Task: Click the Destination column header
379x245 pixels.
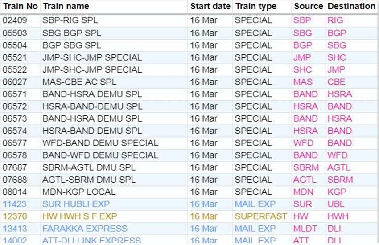Action: pyautogui.click(x=351, y=6)
